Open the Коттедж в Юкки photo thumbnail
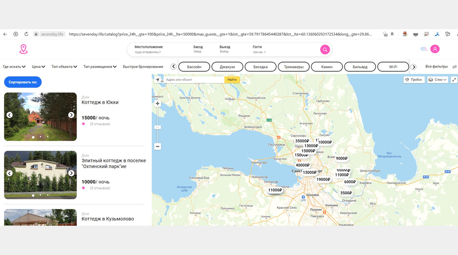Screen dimensions: 458x255 (40, 116)
